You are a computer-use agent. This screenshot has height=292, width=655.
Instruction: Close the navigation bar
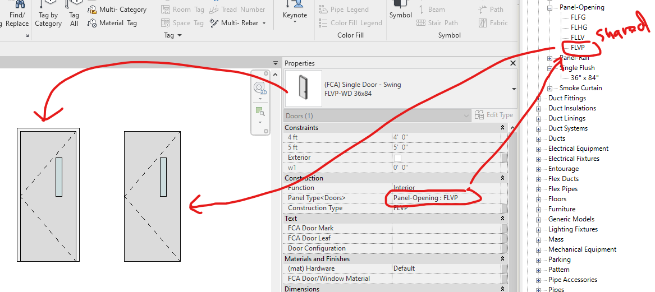pyautogui.click(x=266, y=74)
